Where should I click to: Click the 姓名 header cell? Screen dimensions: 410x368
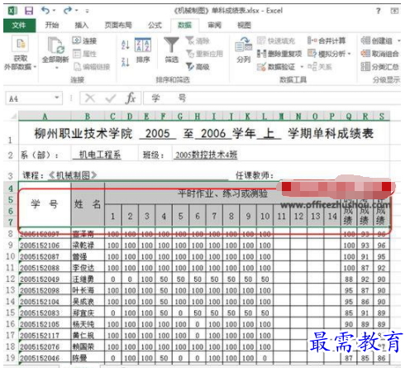click(88, 204)
